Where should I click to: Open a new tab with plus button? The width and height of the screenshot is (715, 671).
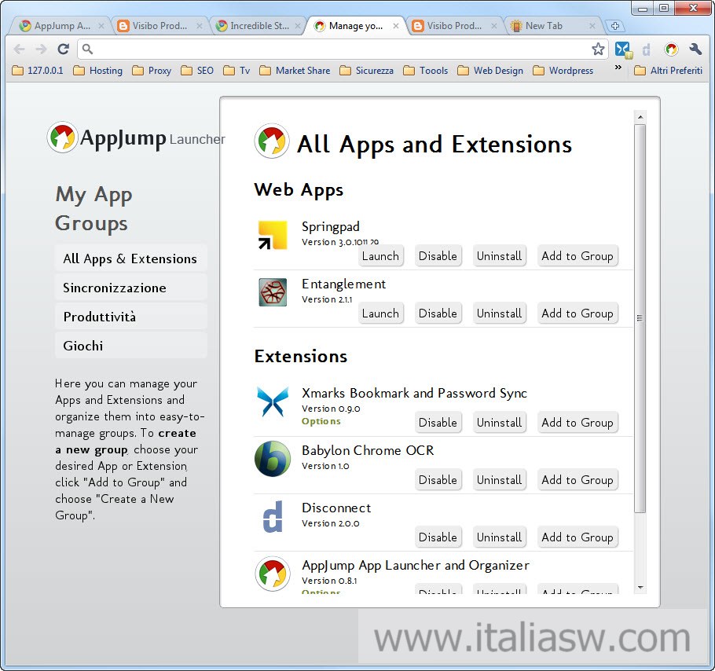pos(614,26)
